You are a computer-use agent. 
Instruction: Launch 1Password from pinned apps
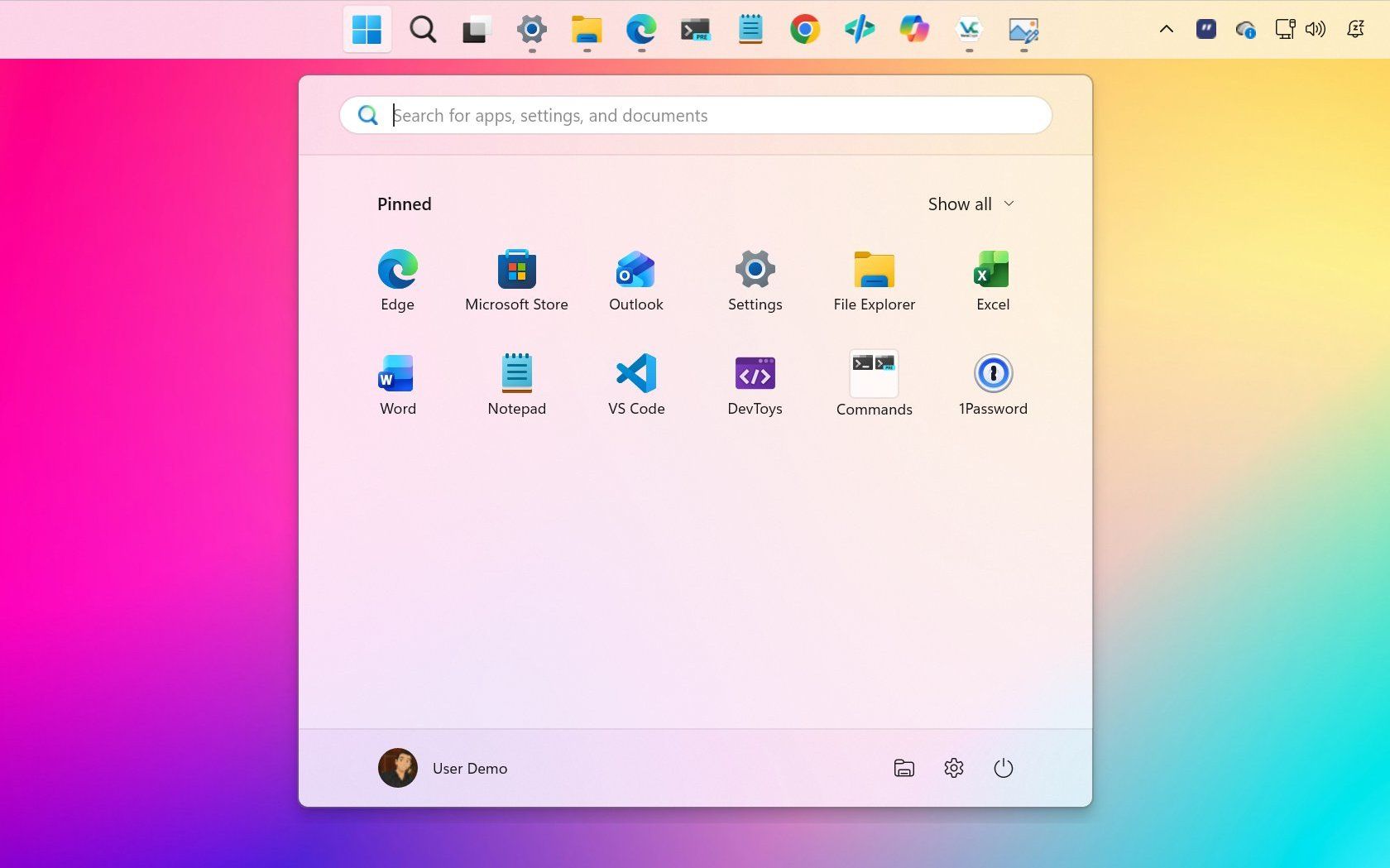coord(993,386)
